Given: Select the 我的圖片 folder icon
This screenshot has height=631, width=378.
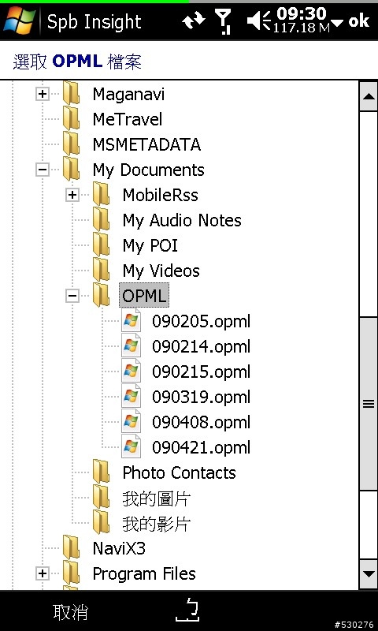Looking at the screenshot, I should point(101,497).
